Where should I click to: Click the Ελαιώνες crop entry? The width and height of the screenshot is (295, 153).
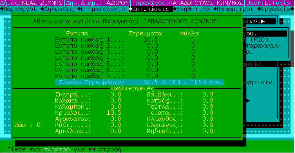point(180,125)
